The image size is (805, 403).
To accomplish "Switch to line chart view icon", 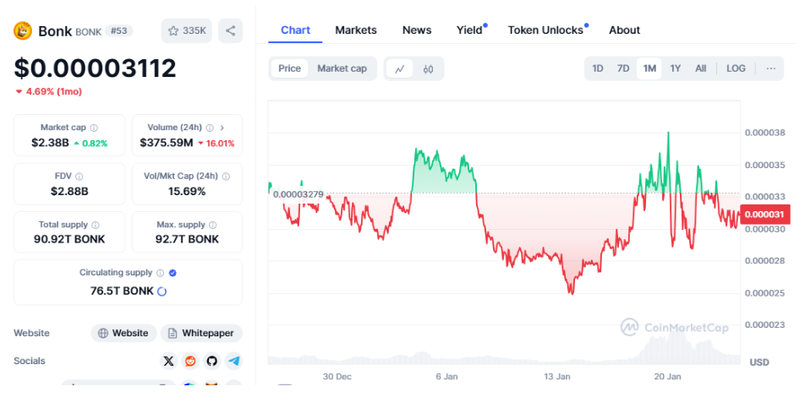I will pyautogui.click(x=400, y=68).
